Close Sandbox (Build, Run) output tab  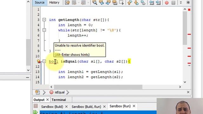104,107
